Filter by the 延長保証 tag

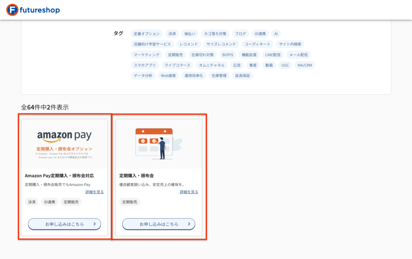pos(242,76)
